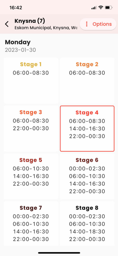Select the Stage 7 card
The image size is (118, 256).
[31, 223]
